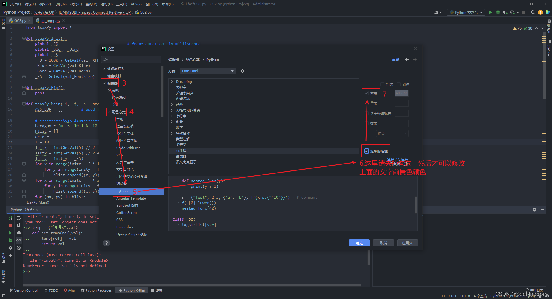Open Search Everywhere magnifier icon
This screenshot has height=299, width=552.
point(533,12)
